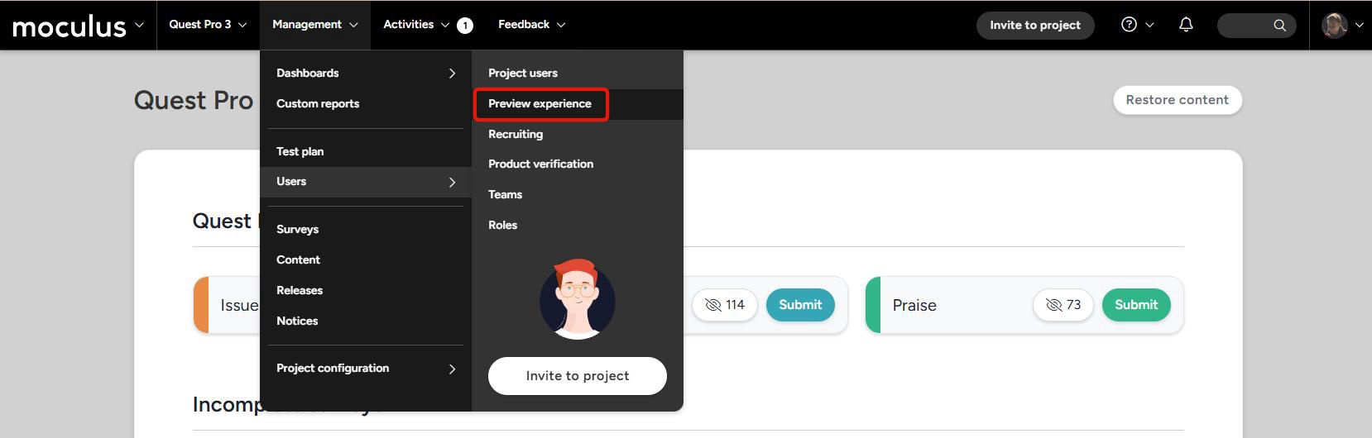
Task: Open Custom reports from Management menu
Action: (x=318, y=104)
